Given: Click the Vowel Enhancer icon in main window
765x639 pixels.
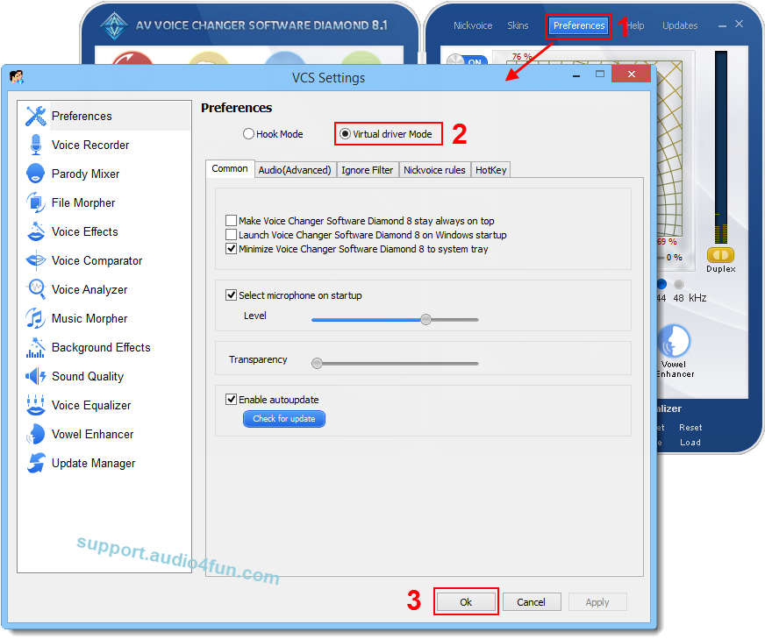Looking at the screenshot, I should coord(674,341).
